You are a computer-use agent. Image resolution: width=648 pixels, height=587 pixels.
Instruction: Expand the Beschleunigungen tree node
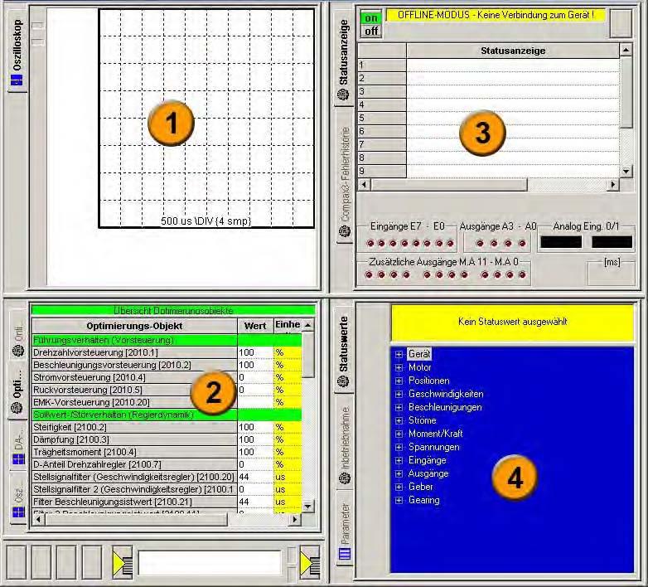[x=399, y=407]
